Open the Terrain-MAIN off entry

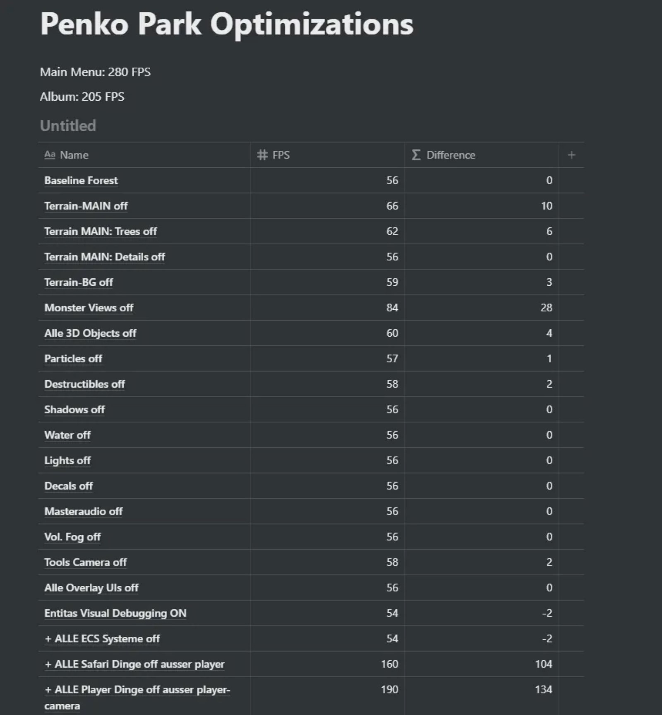pyautogui.click(x=86, y=206)
